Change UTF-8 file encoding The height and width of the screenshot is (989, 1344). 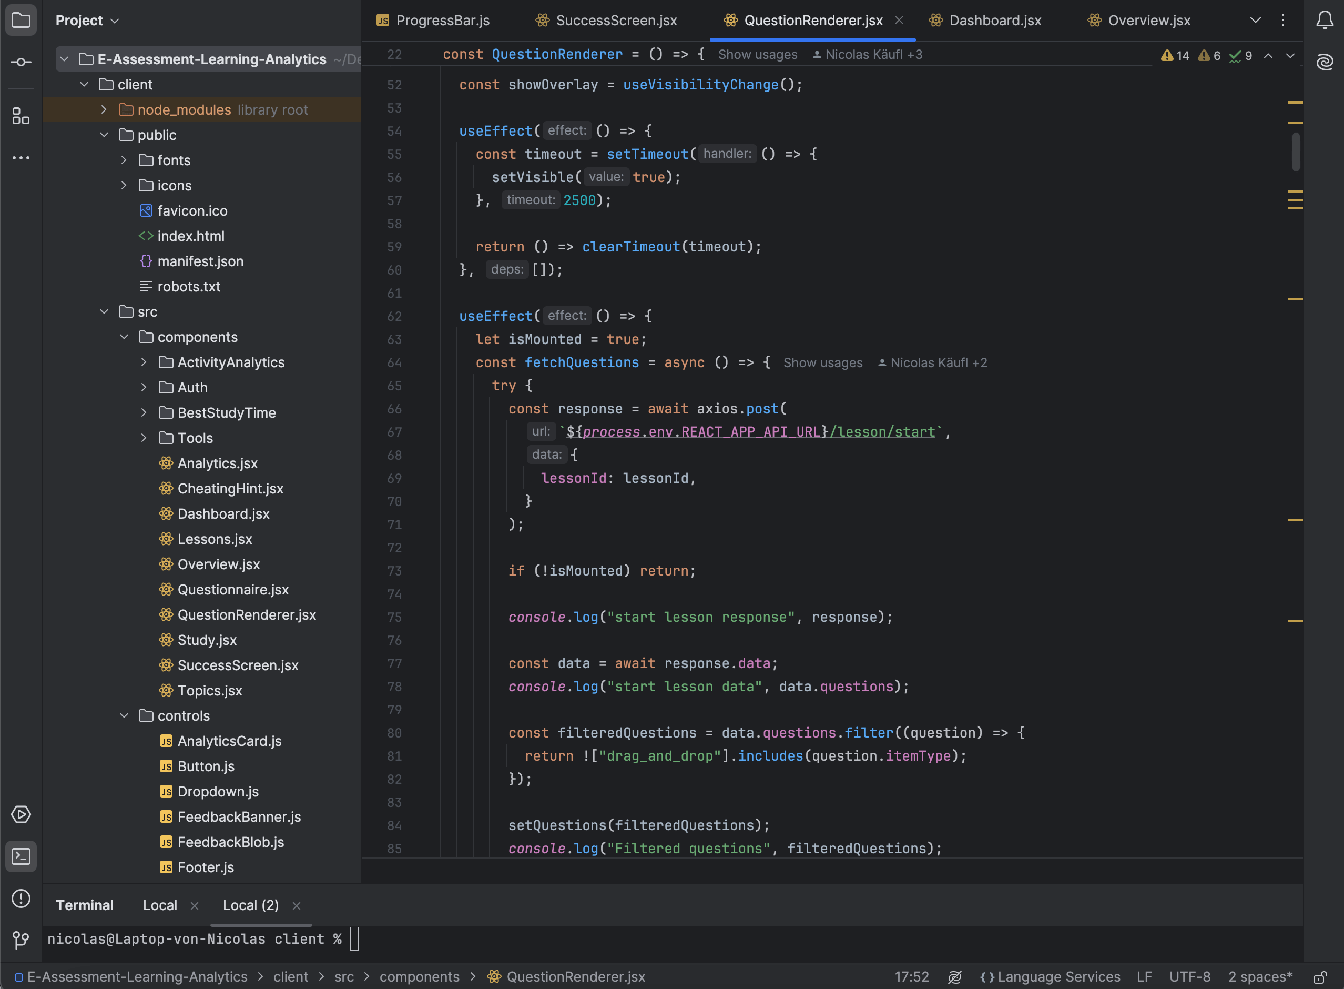point(1189,977)
